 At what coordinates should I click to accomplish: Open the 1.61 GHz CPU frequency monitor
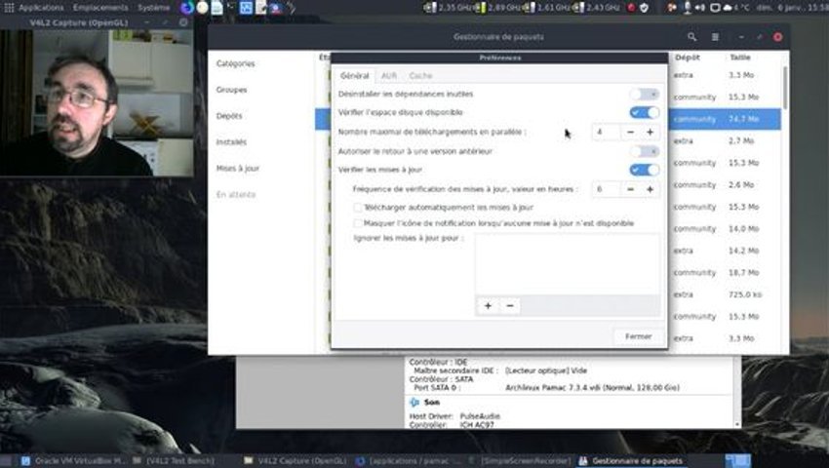[x=547, y=8]
